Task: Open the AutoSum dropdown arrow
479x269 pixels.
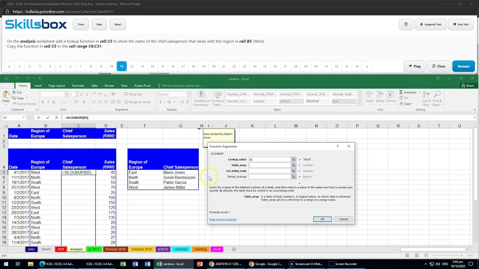Action: (419, 92)
